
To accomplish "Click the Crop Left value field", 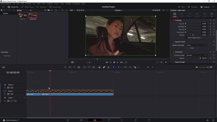I will (204, 24).
